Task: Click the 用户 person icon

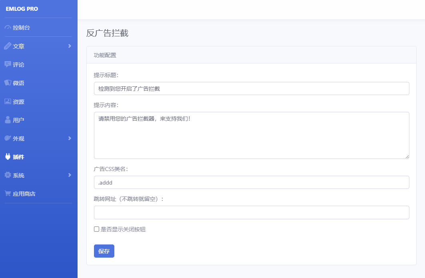Action: click(8, 120)
